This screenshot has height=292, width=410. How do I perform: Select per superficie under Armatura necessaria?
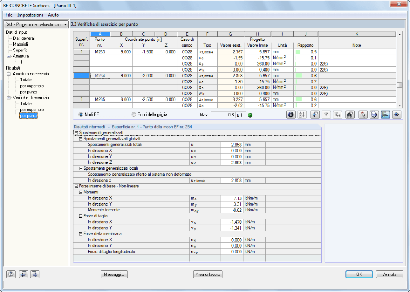click(32, 86)
